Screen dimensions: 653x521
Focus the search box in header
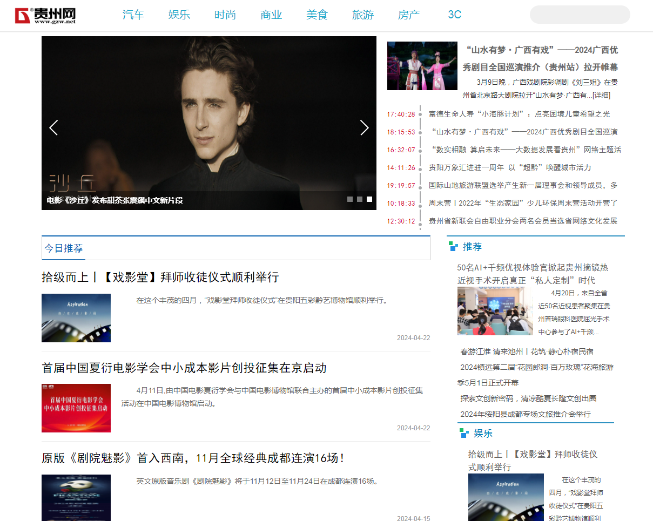click(x=580, y=15)
